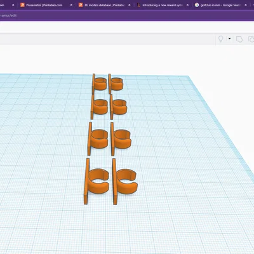The image size is (254, 254).
Task: Open the dropdown arrow beside the light bulb
Action: (229, 39)
